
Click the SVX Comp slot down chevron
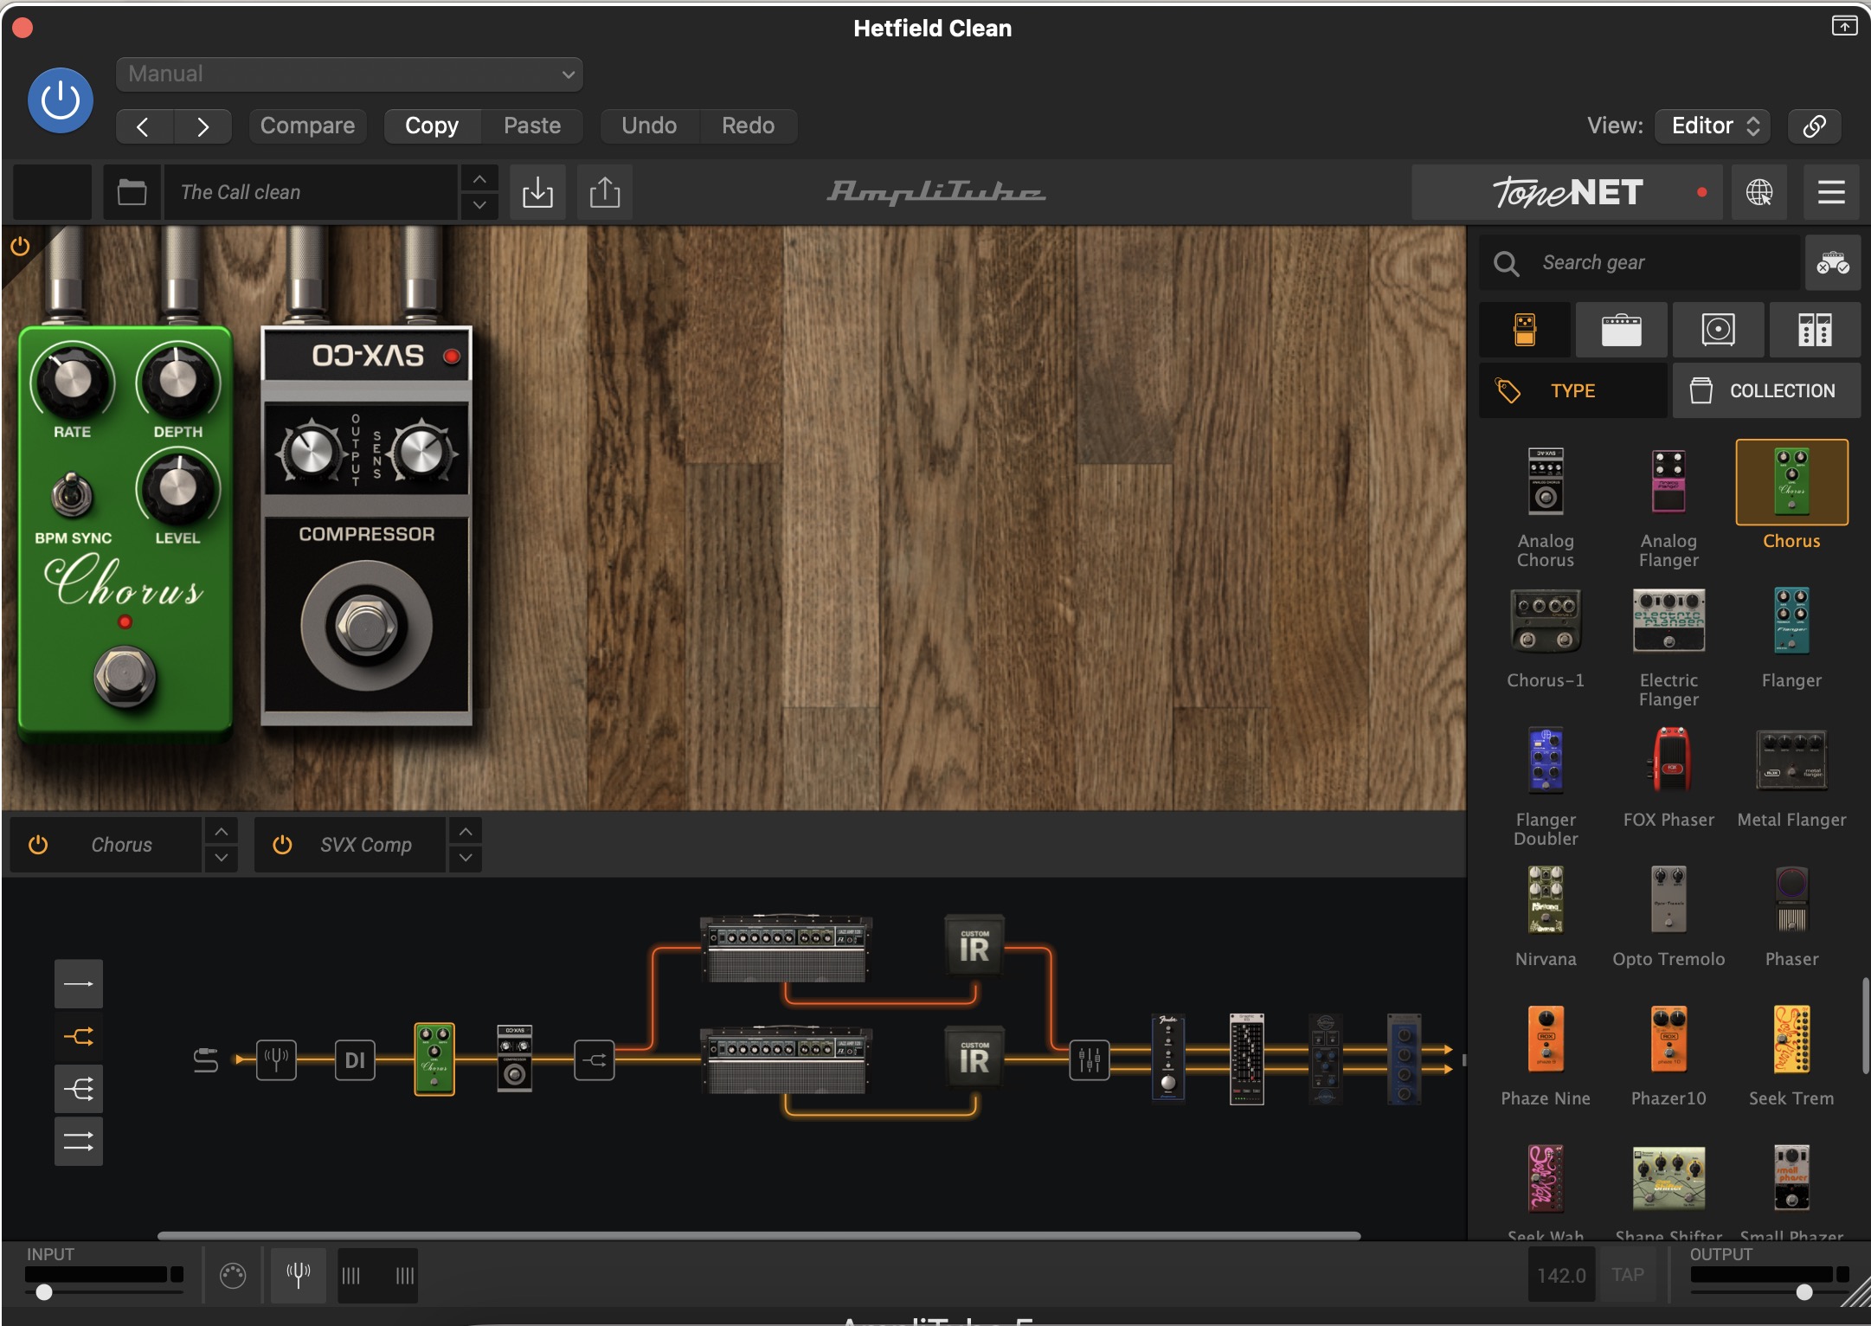[466, 858]
